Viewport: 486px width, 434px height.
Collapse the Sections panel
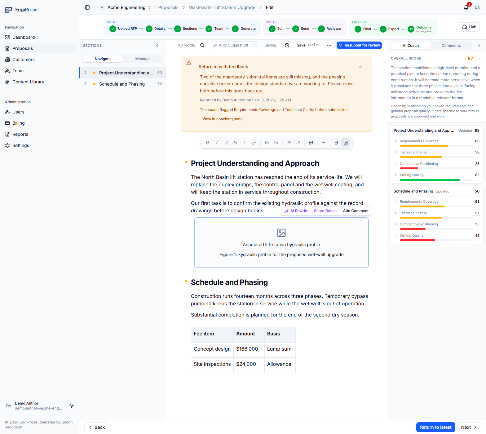tap(157, 46)
